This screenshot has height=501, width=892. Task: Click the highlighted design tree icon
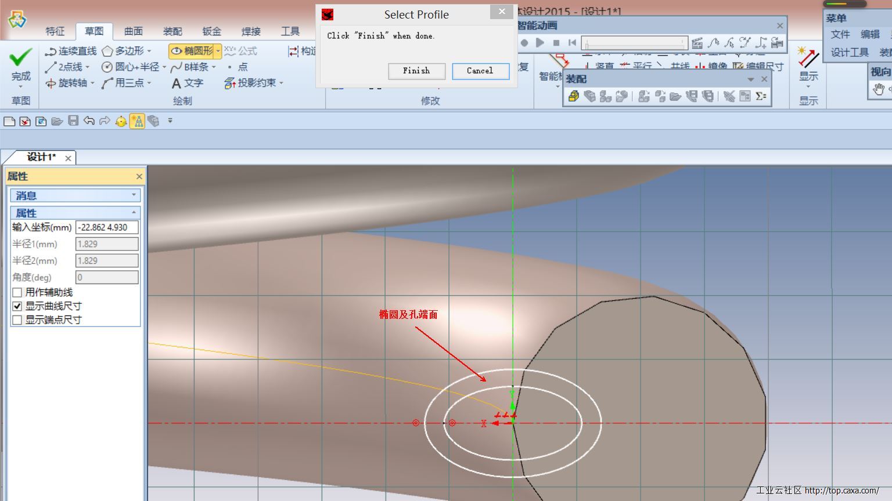coord(137,121)
